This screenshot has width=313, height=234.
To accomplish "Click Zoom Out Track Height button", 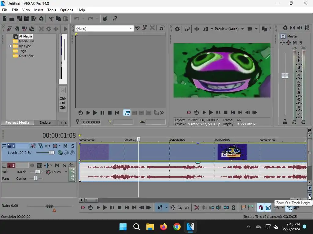I will [309, 195].
